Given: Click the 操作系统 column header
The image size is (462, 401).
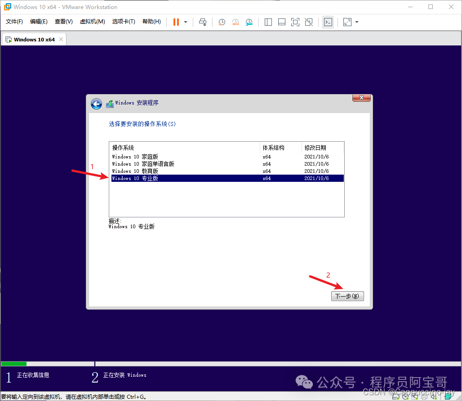Looking at the screenshot, I should pyautogui.click(x=185, y=148).
